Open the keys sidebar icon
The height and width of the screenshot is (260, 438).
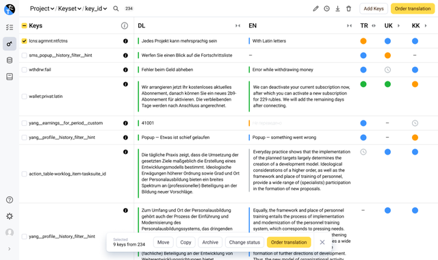point(10,44)
